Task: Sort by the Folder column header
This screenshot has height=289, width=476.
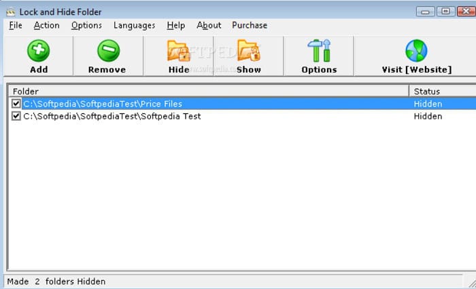Action: coord(209,91)
